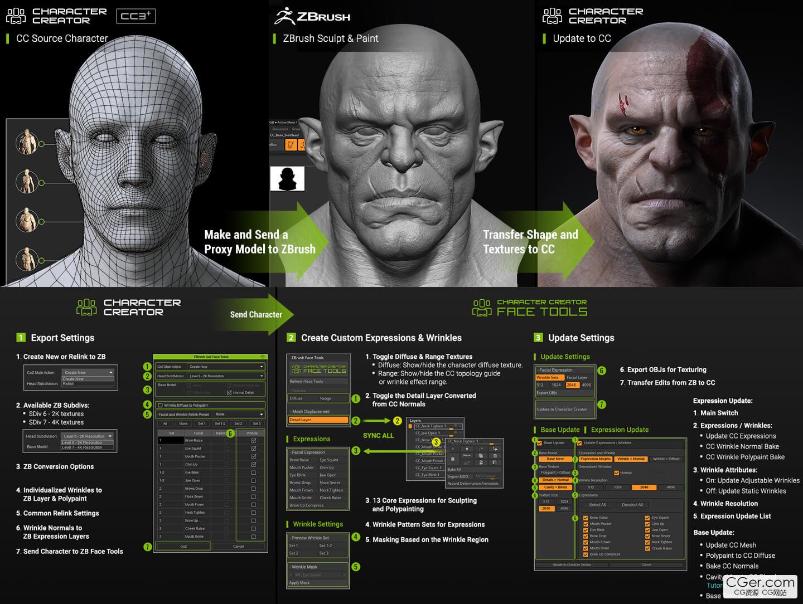Viewport: 803px width, 604px height.
Task: Select the heavyset body thumbnail in the character panel
Action: (x=27, y=220)
